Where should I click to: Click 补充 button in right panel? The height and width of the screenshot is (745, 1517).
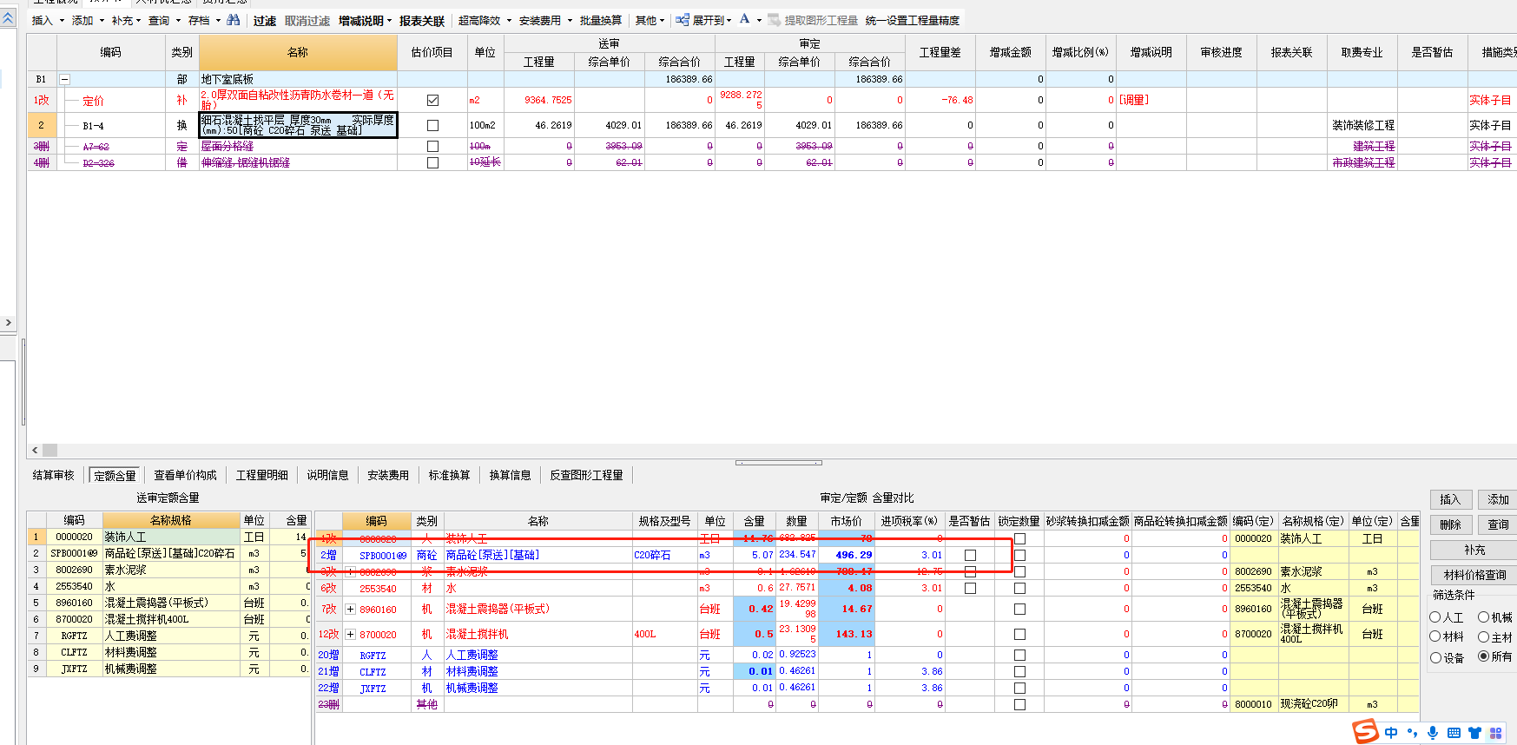click(1474, 550)
